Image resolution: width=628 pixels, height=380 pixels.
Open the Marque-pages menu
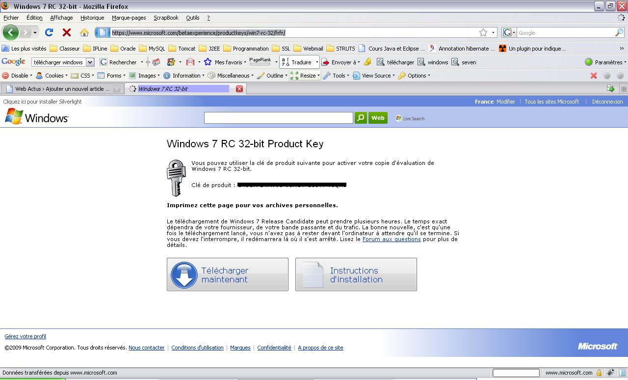tap(129, 18)
